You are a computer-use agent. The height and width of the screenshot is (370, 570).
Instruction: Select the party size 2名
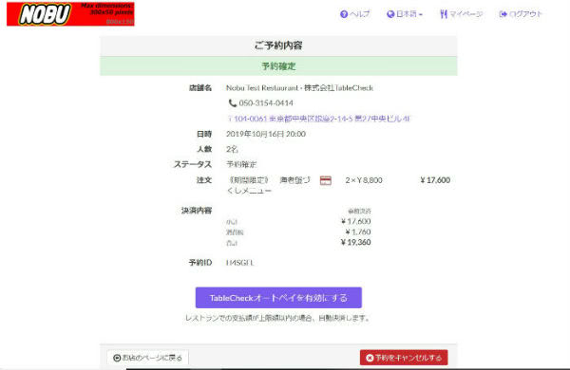coord(232,149)
